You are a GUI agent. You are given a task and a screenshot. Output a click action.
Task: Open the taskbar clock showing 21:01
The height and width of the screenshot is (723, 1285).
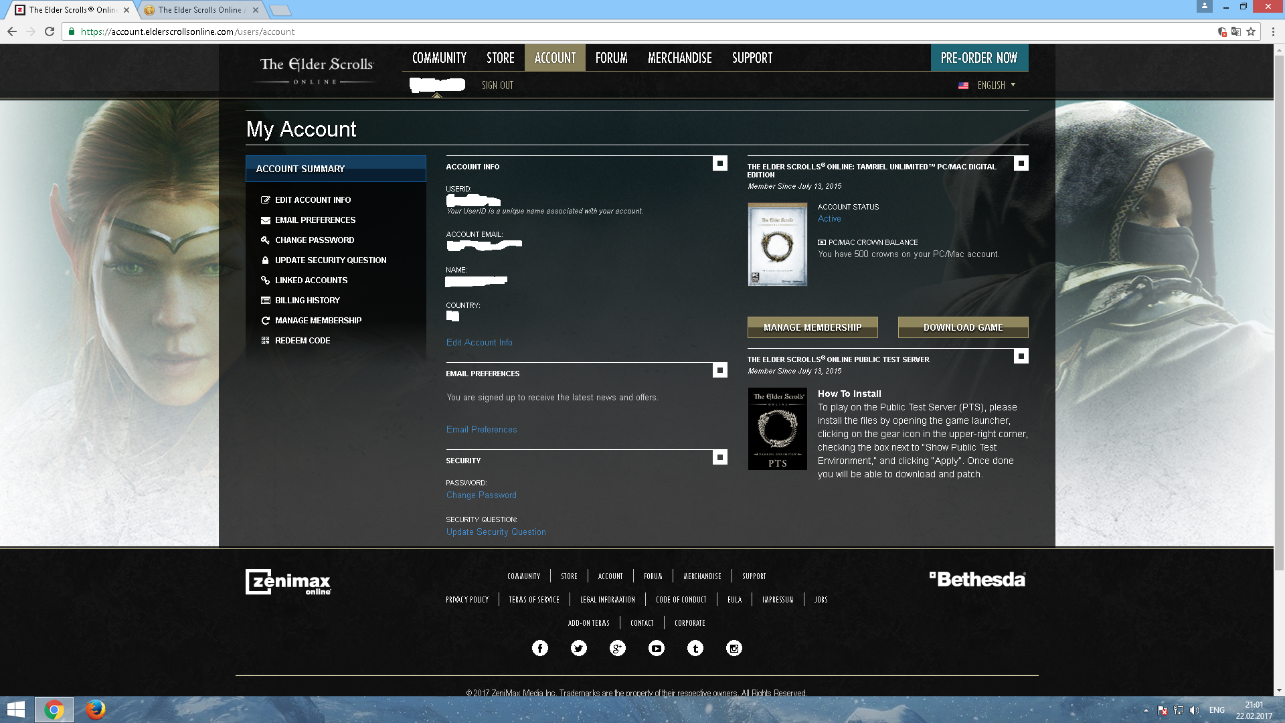[x=1254, y=710]
